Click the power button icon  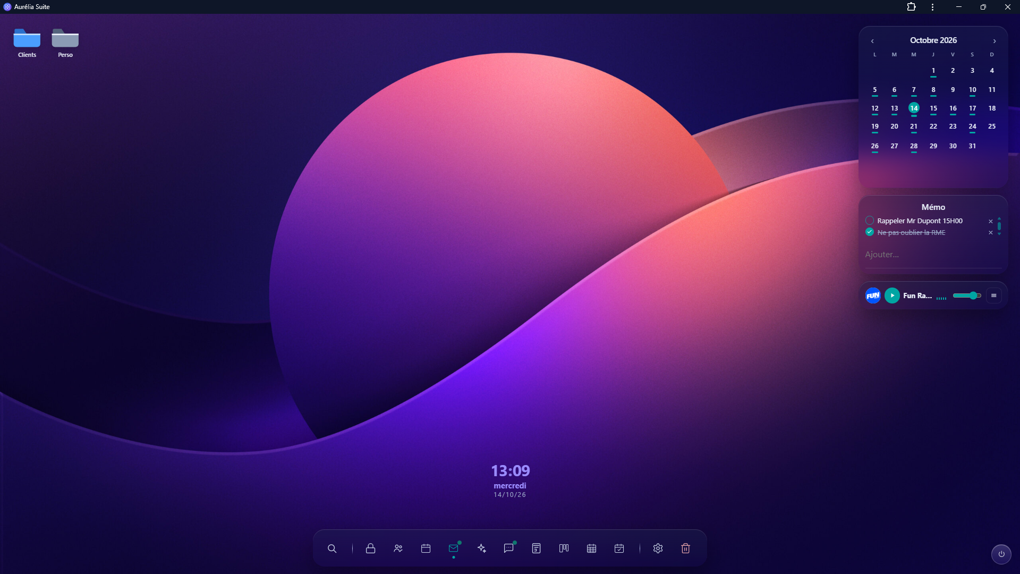pyautogui.click(x=1001, y=554)
